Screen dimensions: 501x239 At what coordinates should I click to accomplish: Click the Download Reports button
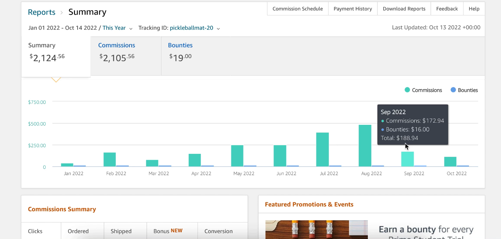click(x=404, y=9)
